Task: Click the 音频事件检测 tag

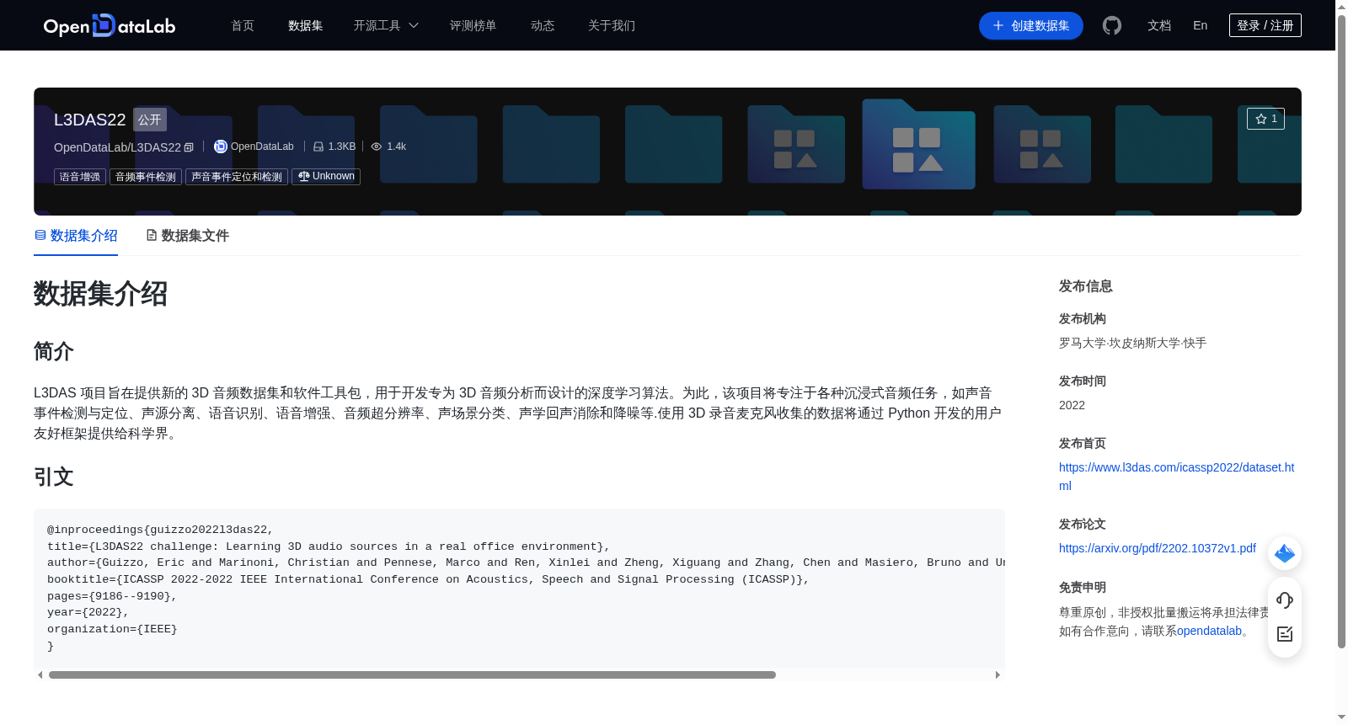Action: pos(146,177)
